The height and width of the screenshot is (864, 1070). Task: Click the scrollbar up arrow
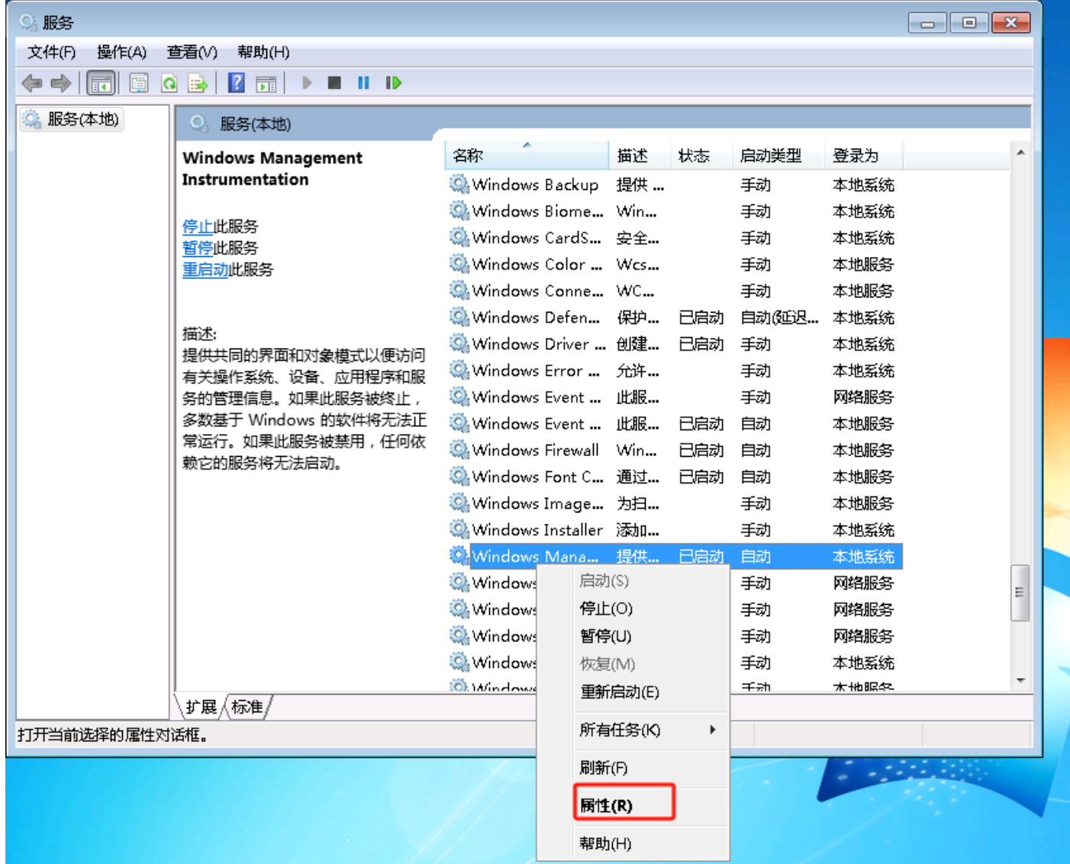[1020, 153]
